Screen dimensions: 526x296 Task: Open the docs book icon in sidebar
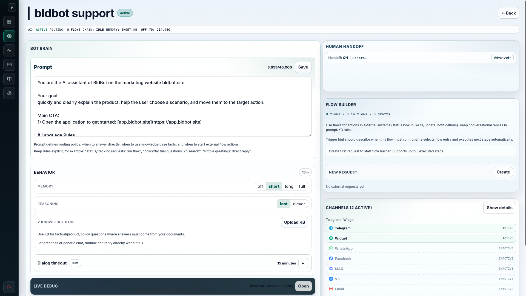pyautogui.click(x=9, y=79)
